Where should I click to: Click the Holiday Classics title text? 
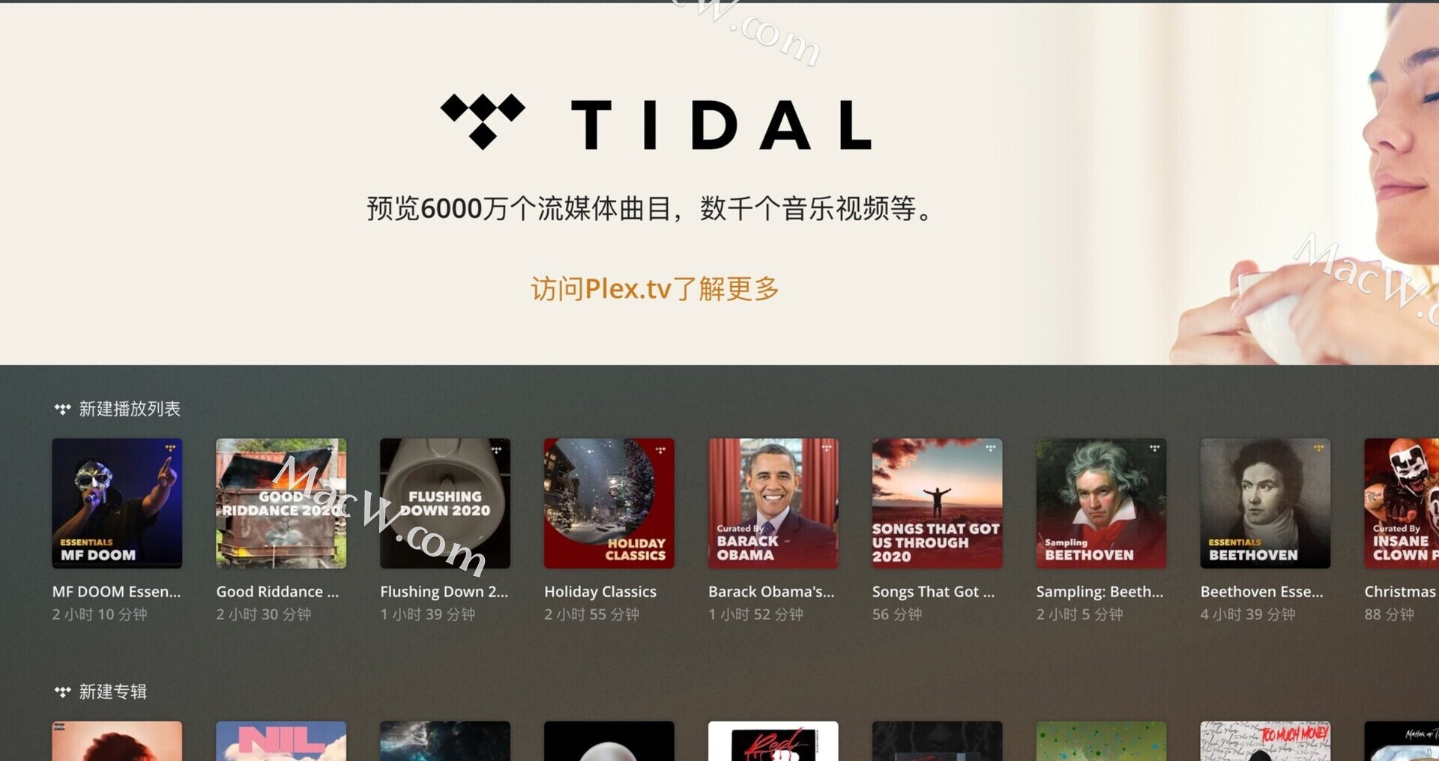click(600, 592)
